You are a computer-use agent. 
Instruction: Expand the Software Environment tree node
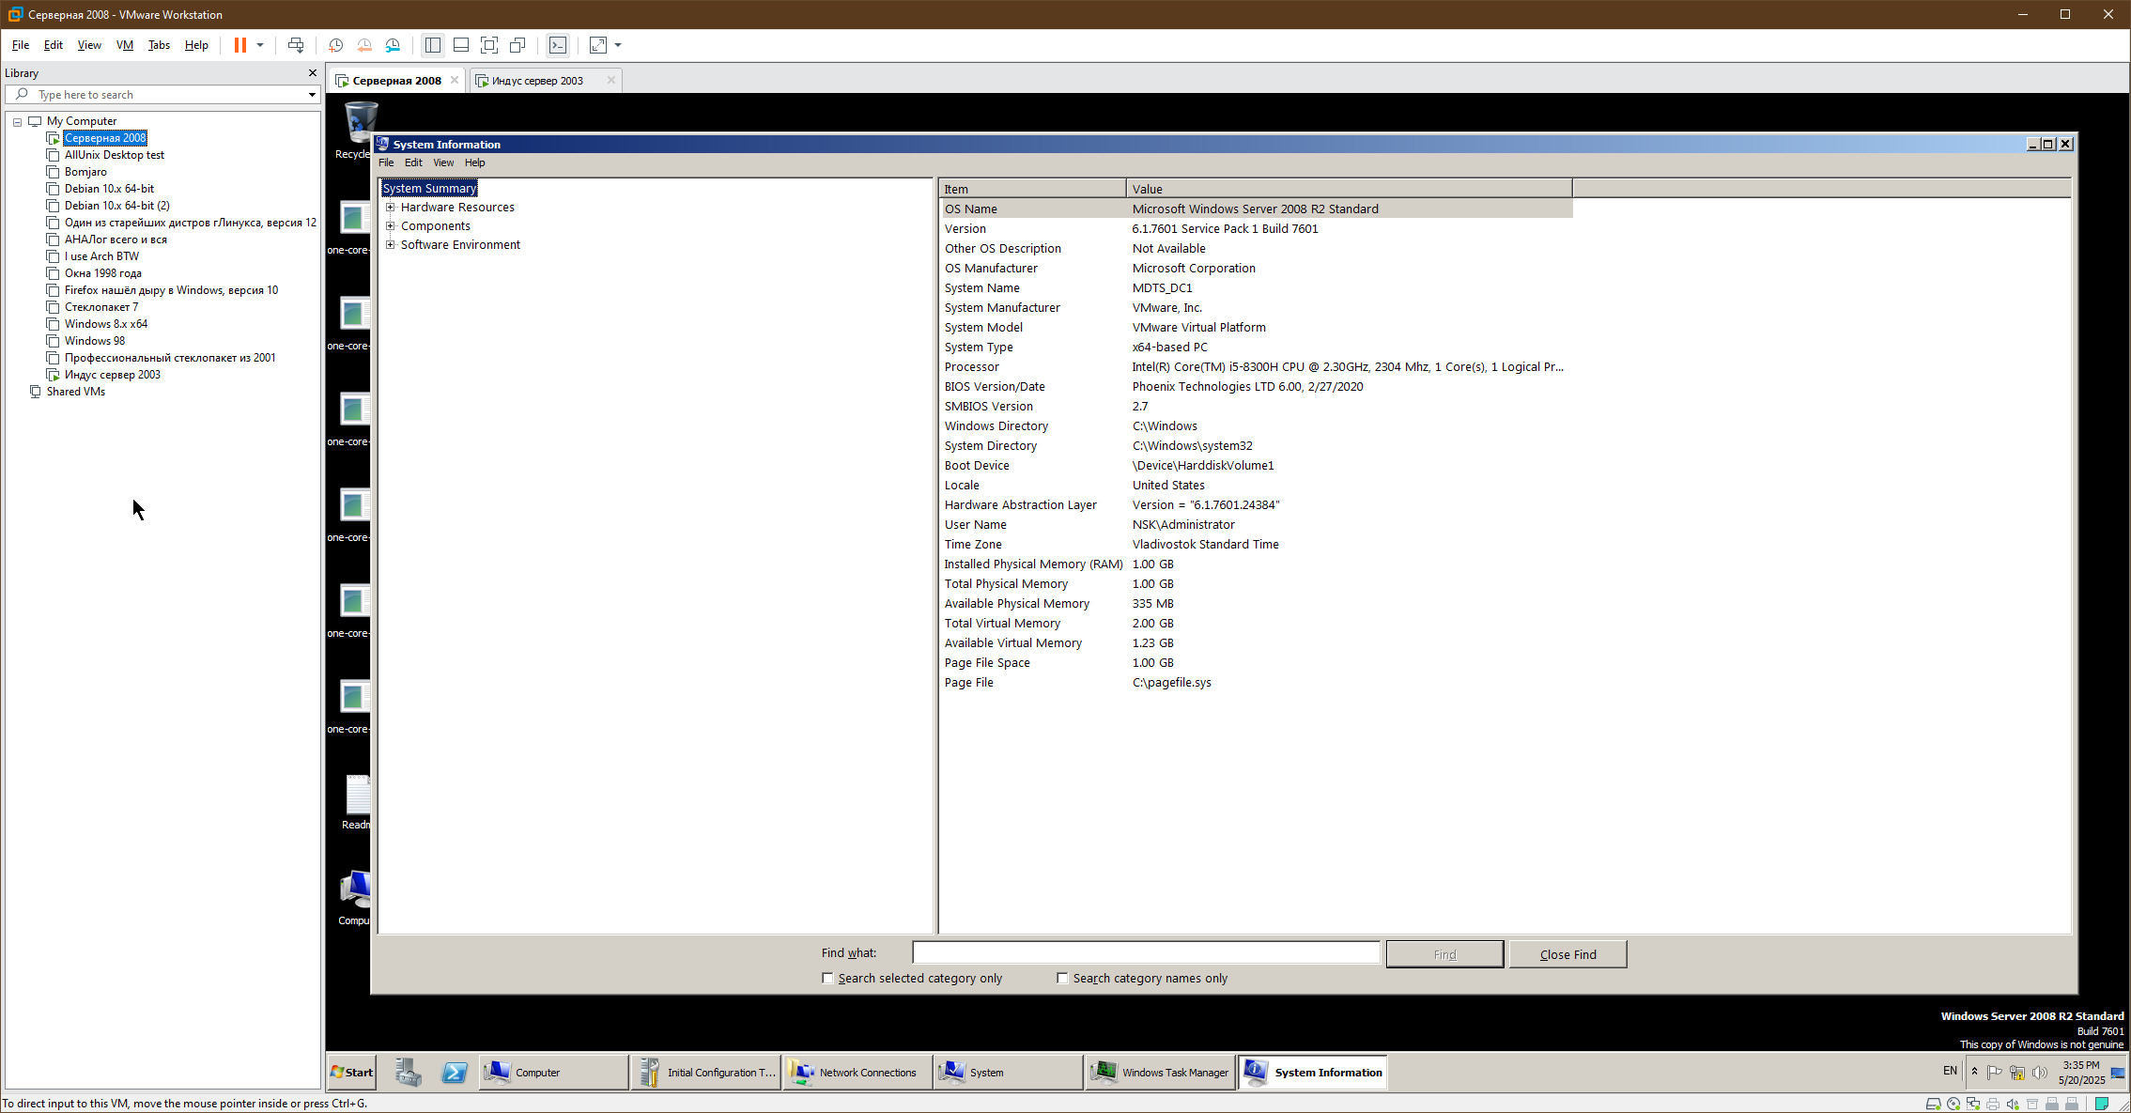click(x=391, y=245)
